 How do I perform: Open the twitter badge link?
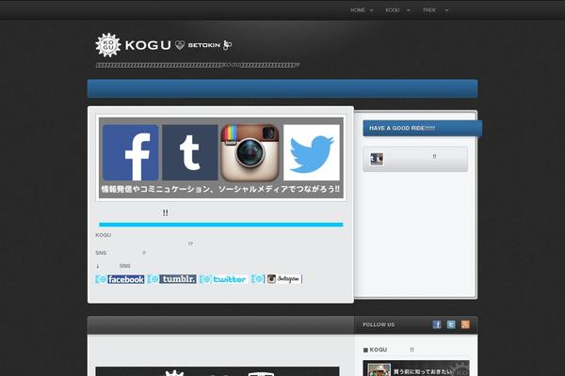[224, 279]
